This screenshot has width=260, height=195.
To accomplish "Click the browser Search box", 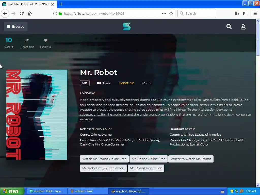I will (197, 13).
